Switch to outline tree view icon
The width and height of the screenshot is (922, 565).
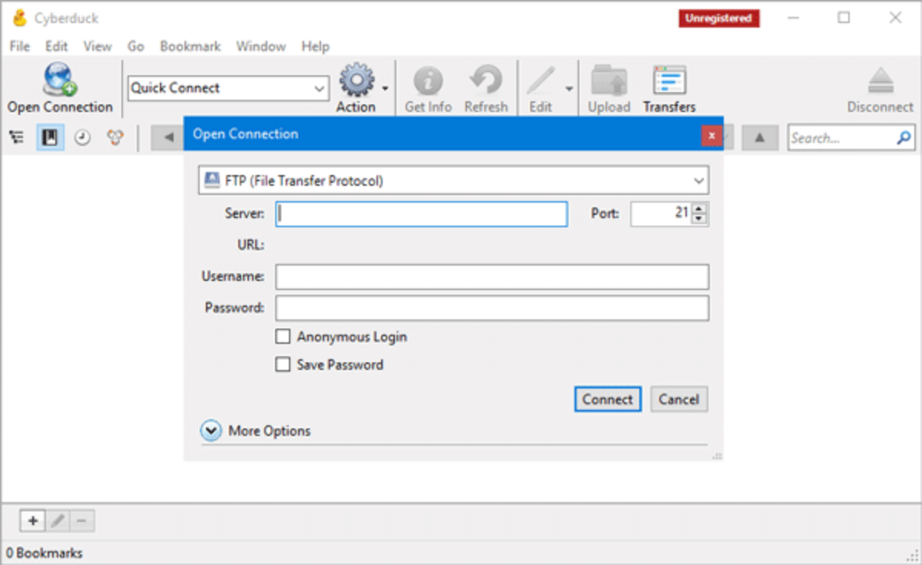coord(16,137)
